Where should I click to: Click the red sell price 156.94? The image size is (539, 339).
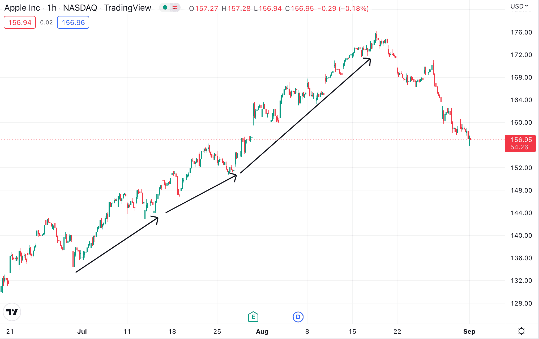(x=20, y=23)
